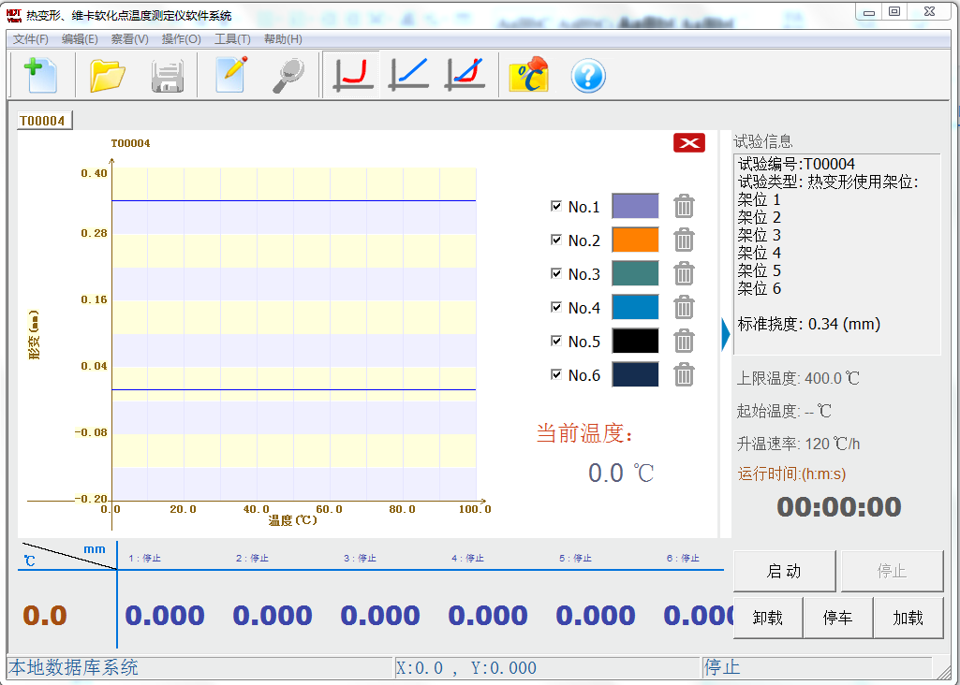Viewport: 960px width, 685px height.
Task: Select the blue line chart mode icon
Action: [409, 75]
